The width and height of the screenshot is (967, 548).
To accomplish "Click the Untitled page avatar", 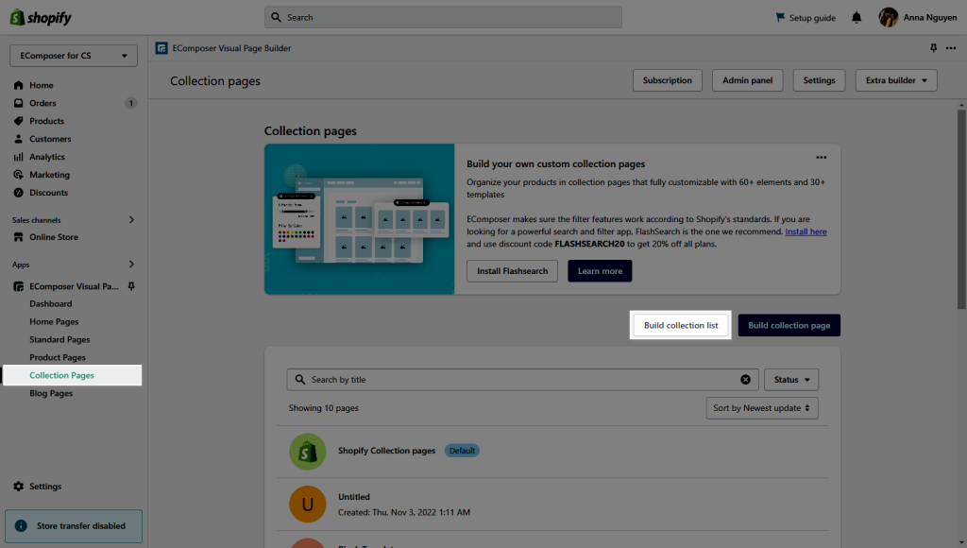I will tap(307, 505).
